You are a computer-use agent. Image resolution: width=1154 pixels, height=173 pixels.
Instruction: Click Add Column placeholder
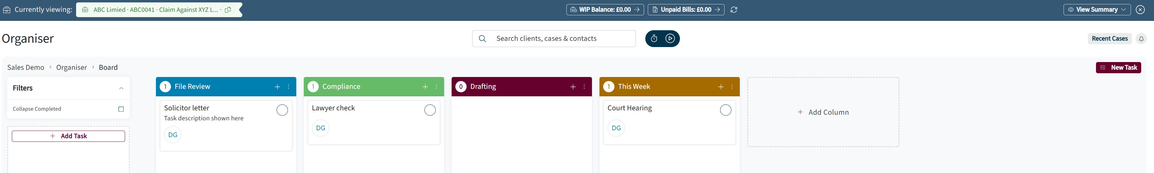coord(823,112)
